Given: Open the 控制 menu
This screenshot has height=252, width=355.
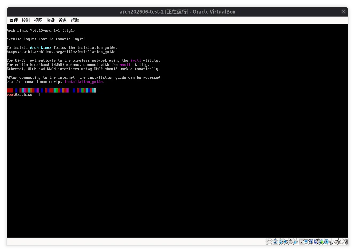Looking at the screenshot, I should coord(26,20).
